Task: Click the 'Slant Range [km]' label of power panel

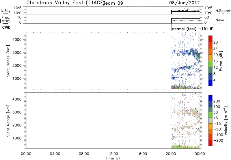Action: (8, 61)
